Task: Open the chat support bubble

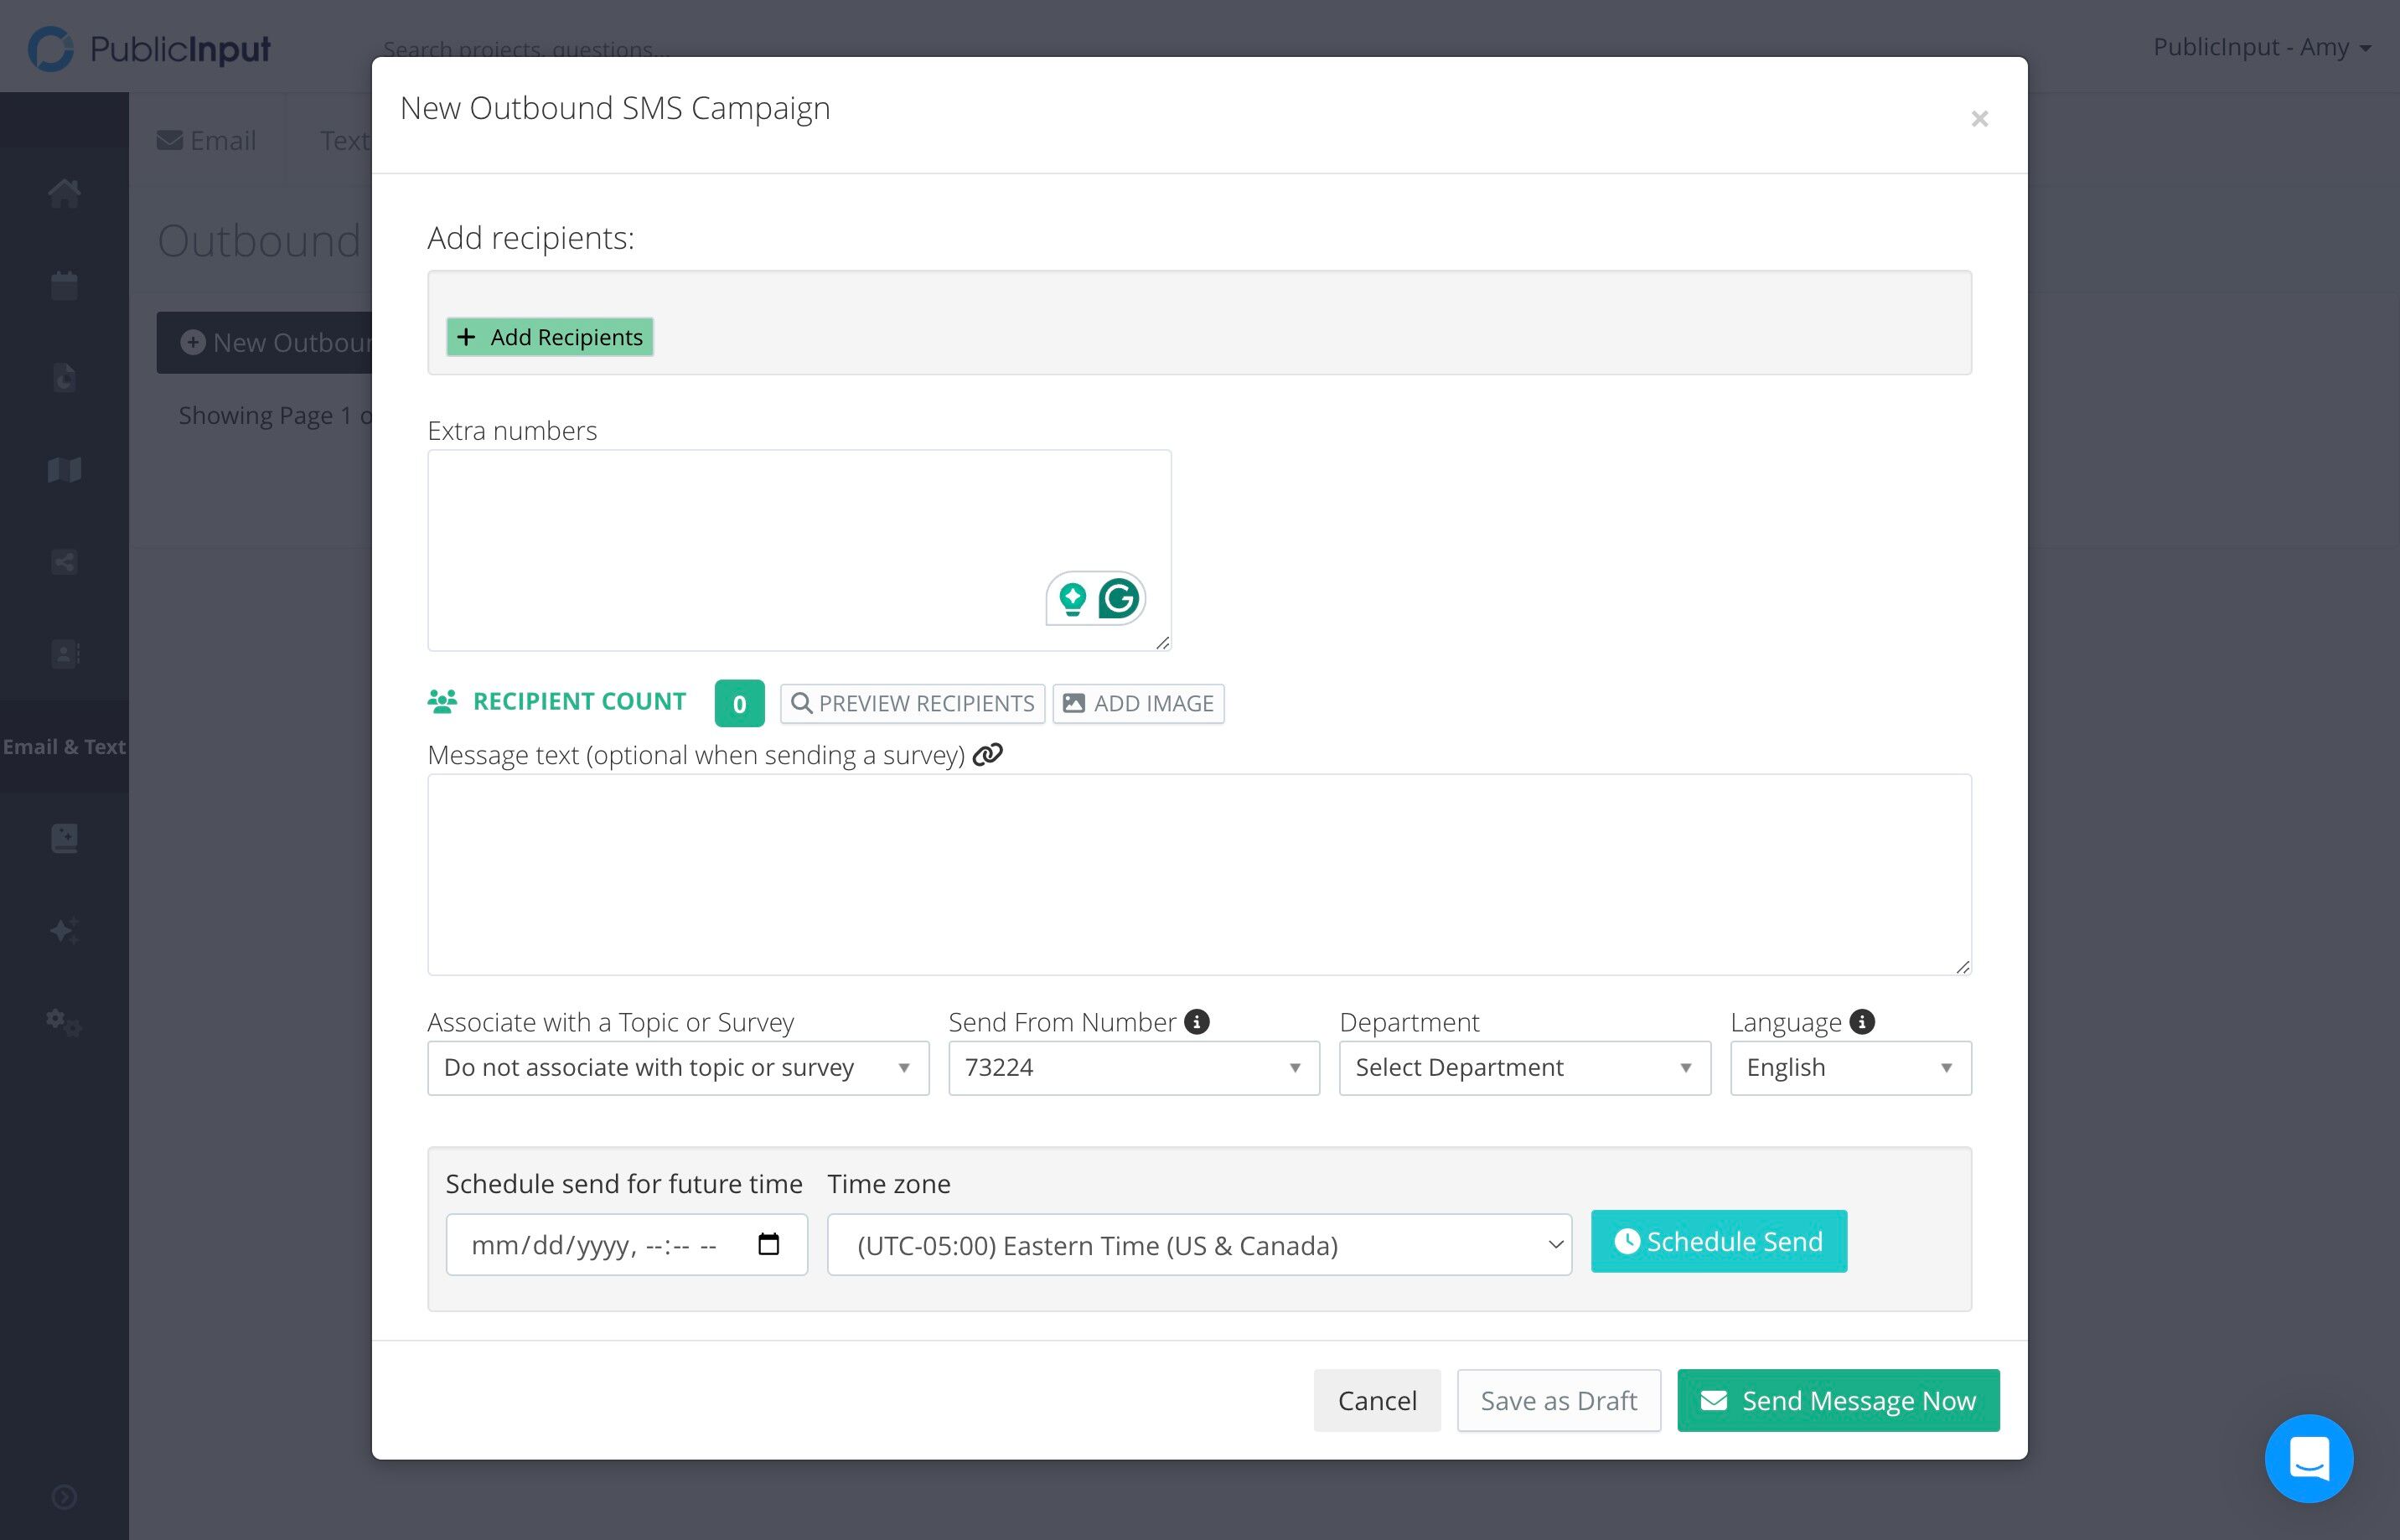Action: [2308, 1457]
